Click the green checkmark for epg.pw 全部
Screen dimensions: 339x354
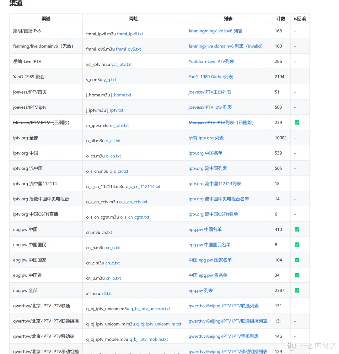click(297, 291)
